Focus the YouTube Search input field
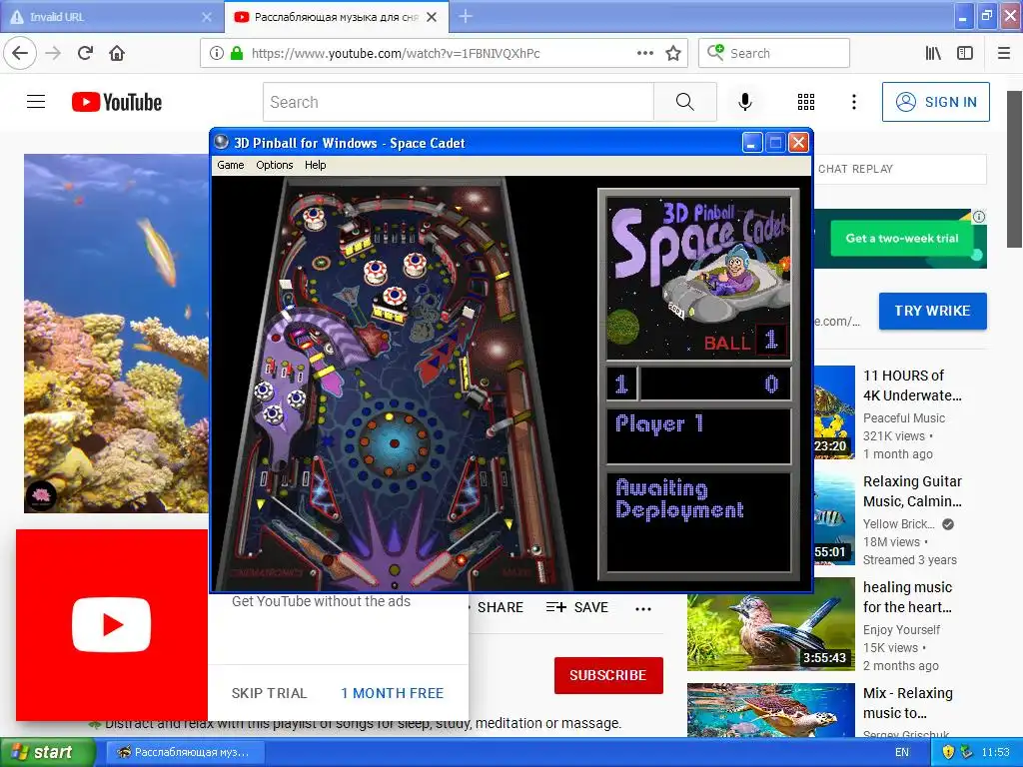This screenshot has width=1023, height=767. click(x=458, y=102)
